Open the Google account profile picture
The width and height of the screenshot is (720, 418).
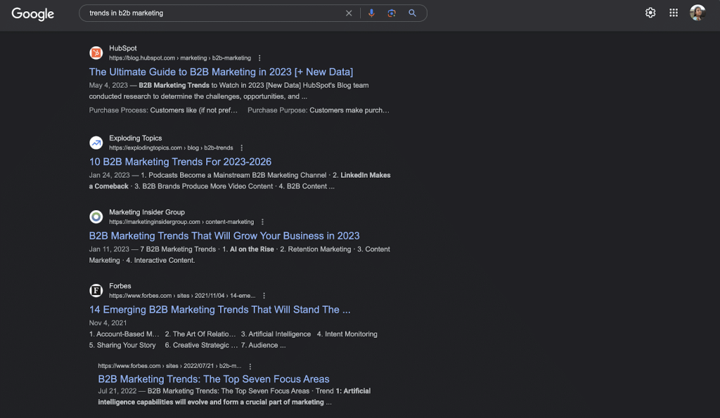(x=697, y=13)
